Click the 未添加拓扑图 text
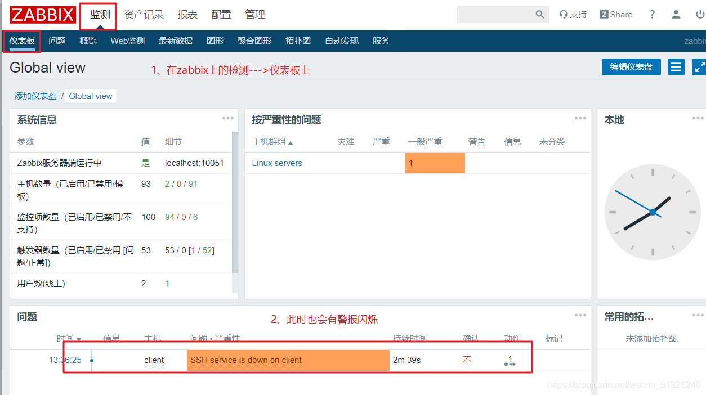The image size is (706, 395). (x=652, y=339)
